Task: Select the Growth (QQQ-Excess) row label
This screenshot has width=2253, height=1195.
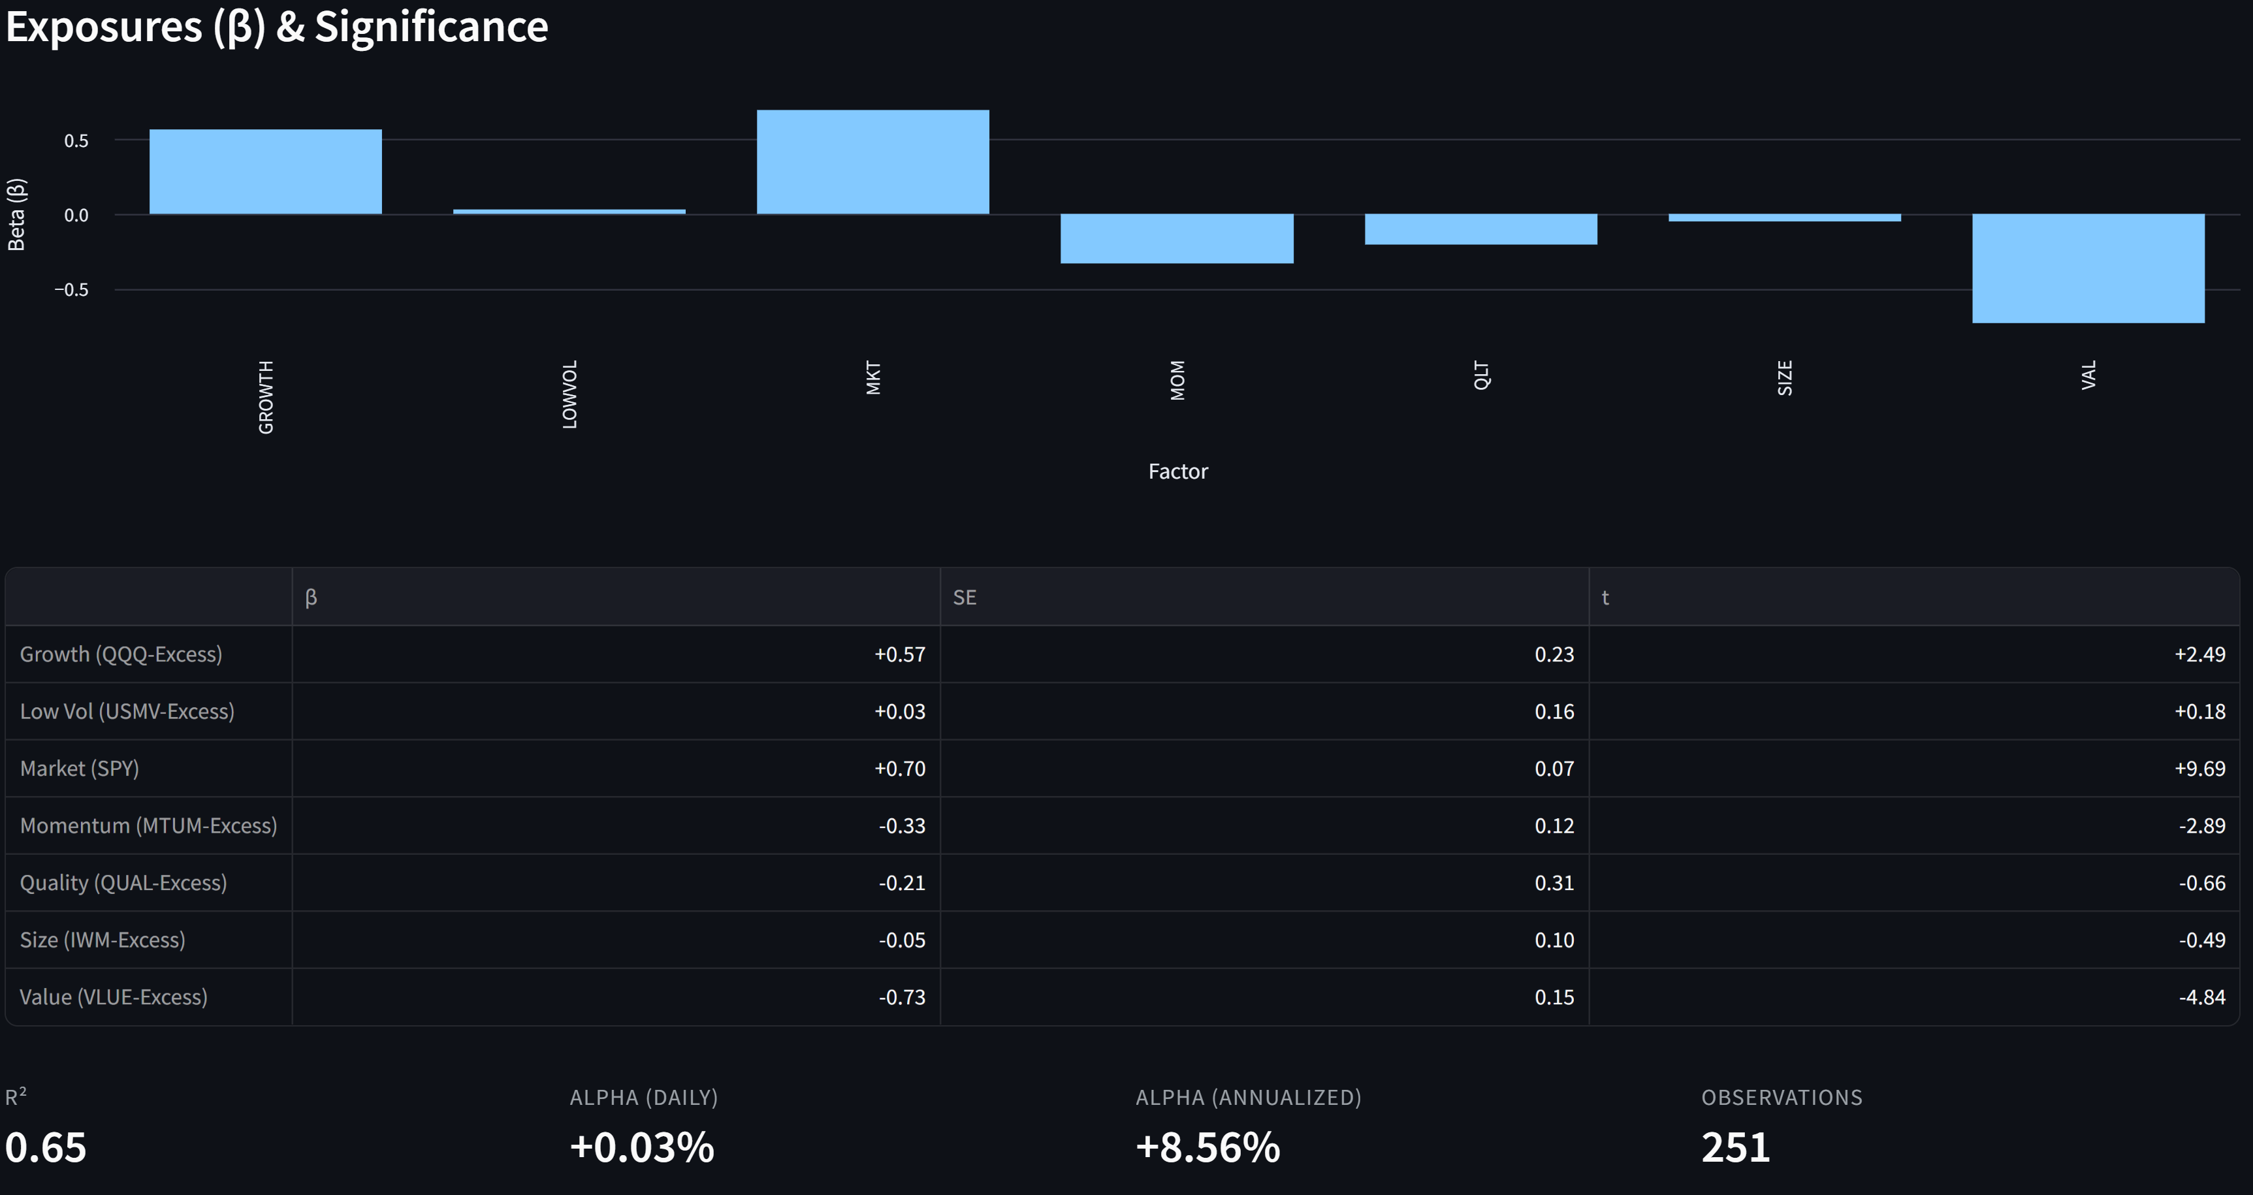Action: 121,654
